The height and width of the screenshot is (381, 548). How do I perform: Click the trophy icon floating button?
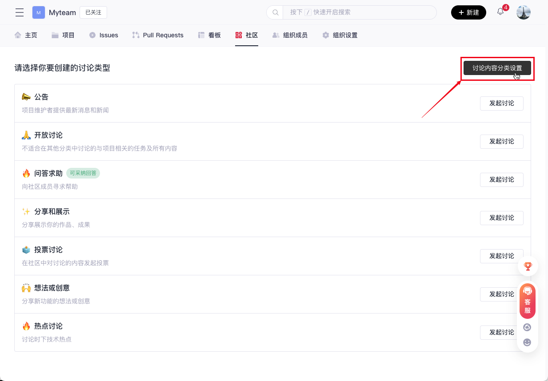[528, 266]
